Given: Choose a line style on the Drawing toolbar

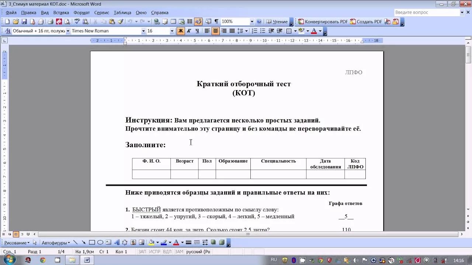Looking at the screenshot, I should [x=188, y=243].
